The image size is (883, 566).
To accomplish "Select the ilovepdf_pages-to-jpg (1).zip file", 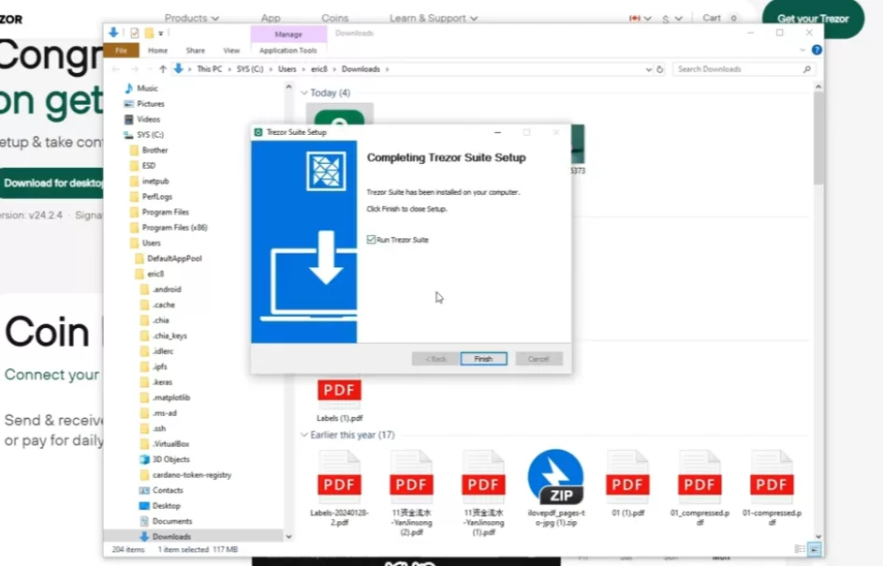I will tap(556, 489).
